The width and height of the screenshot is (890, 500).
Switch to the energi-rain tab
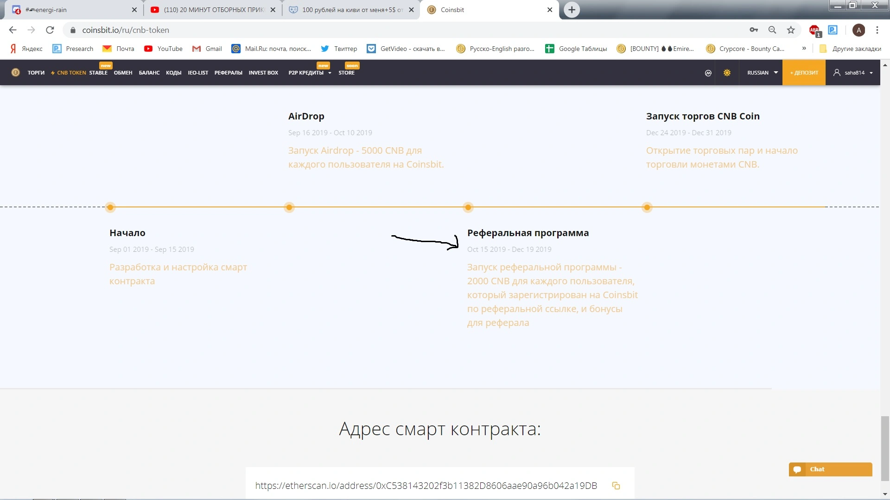click(74, 10)
